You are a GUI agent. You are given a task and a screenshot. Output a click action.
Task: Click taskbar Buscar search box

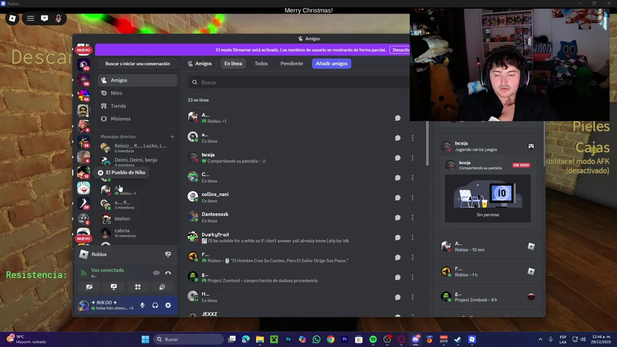(189, 339)
